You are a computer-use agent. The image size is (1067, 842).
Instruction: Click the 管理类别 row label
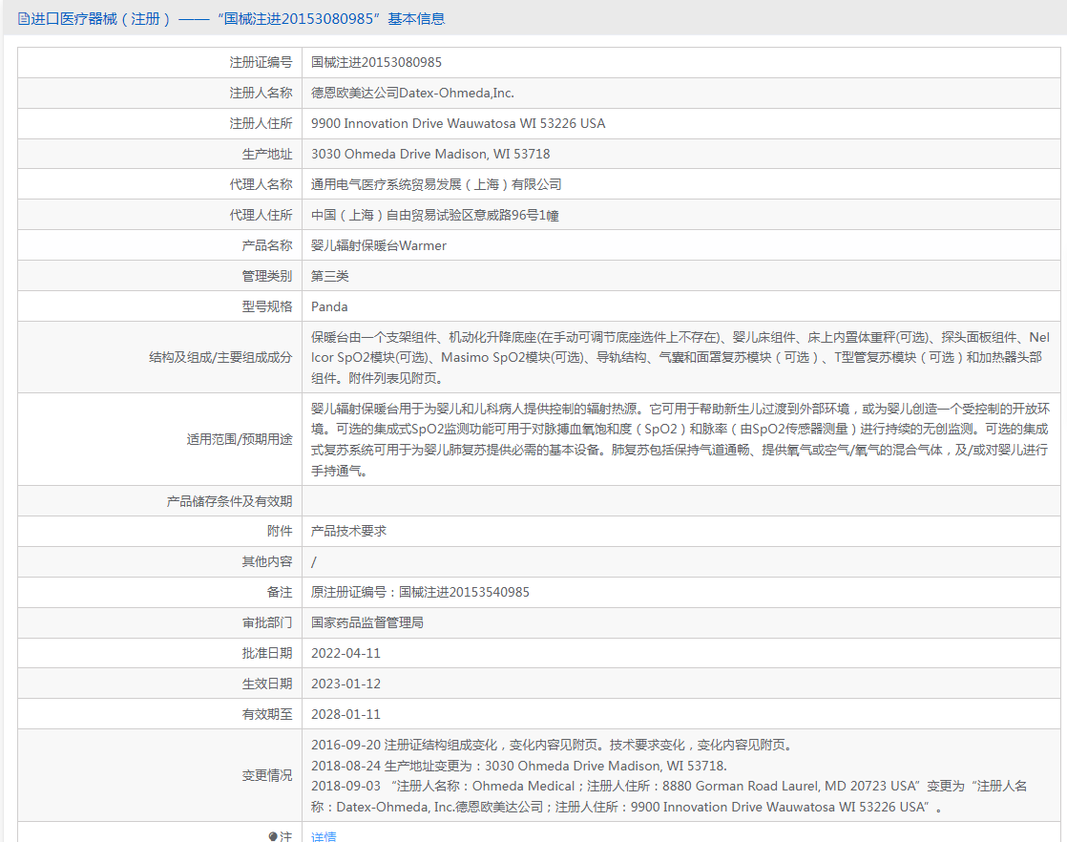[x=267, y=276]
